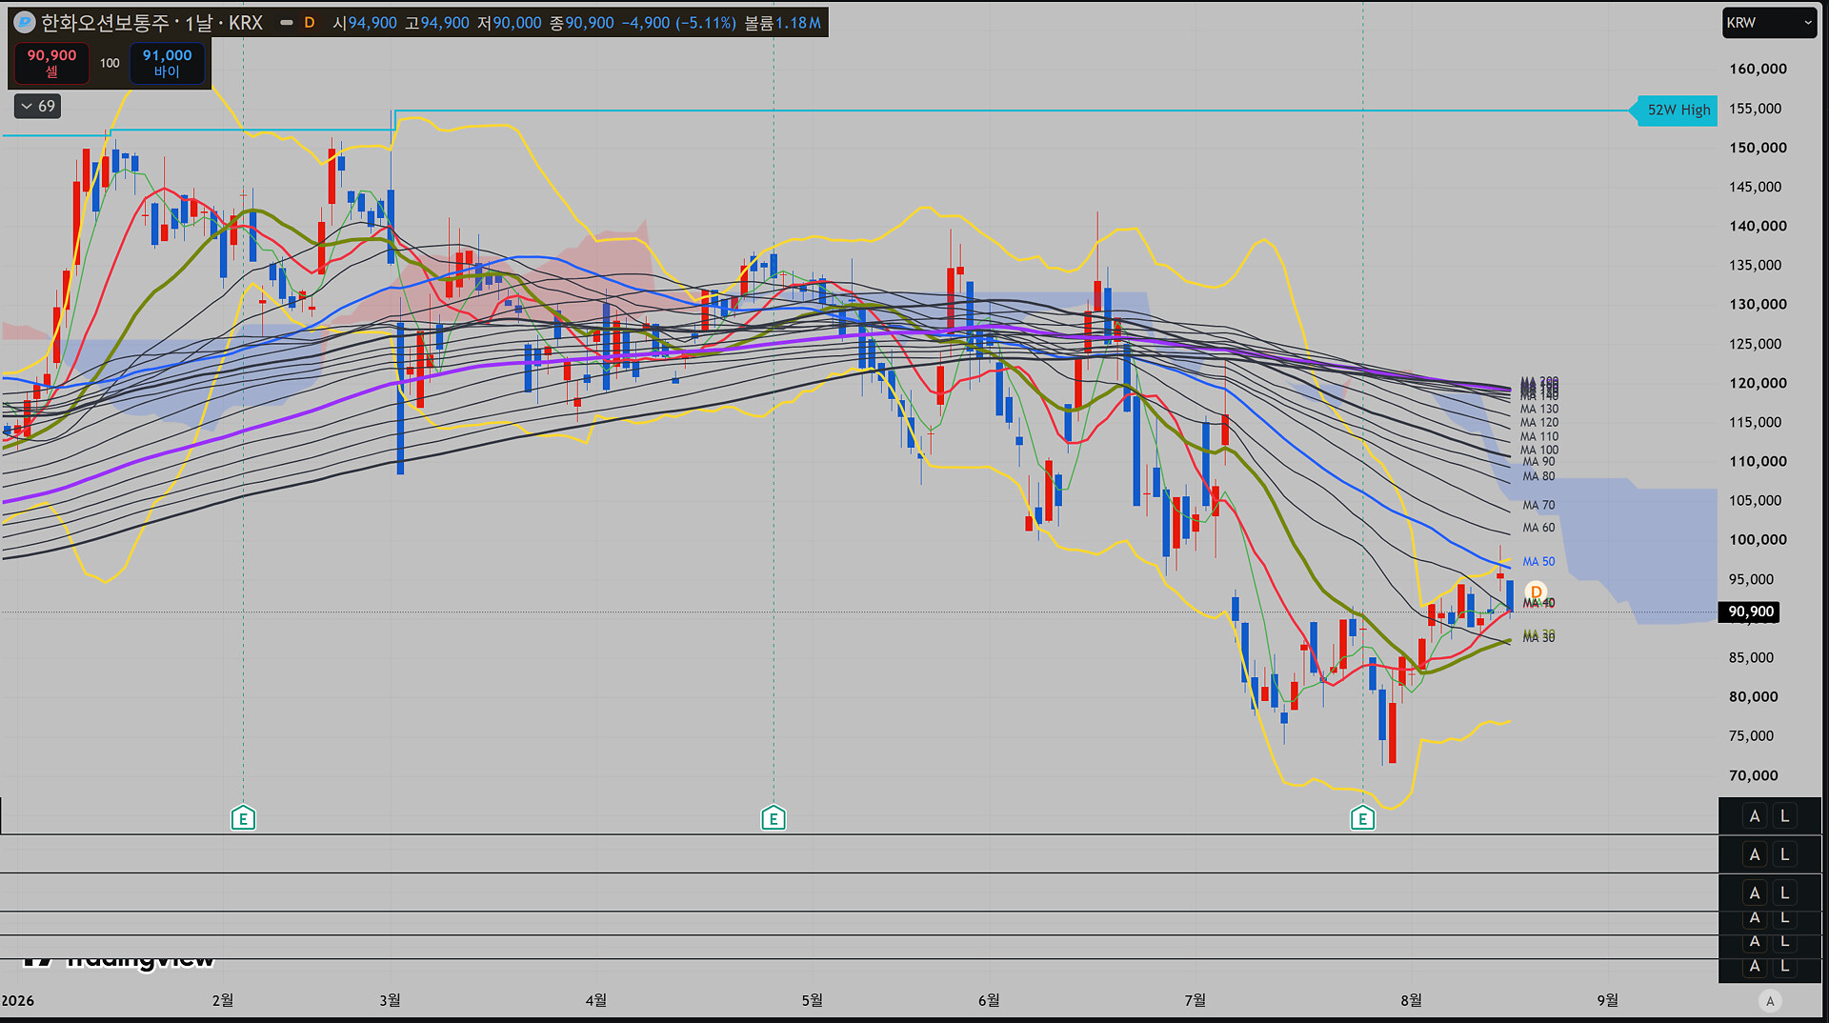Click the open value 시94,900 in header
This screenshot has width=1829, height=1023.
(x=365, y=23)
